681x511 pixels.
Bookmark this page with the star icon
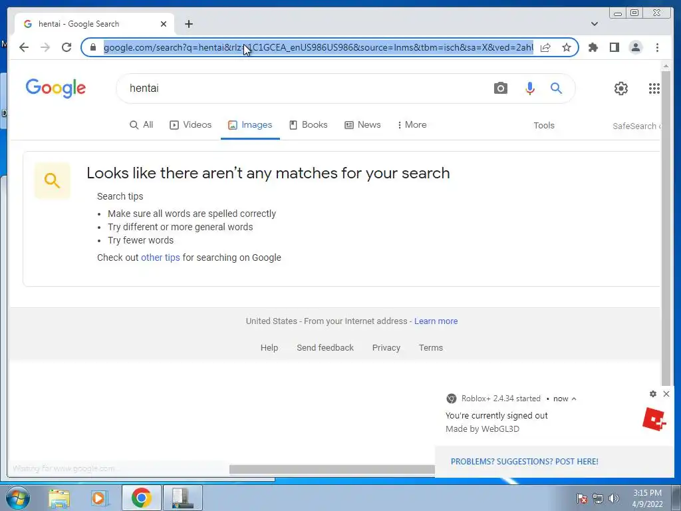567,47
